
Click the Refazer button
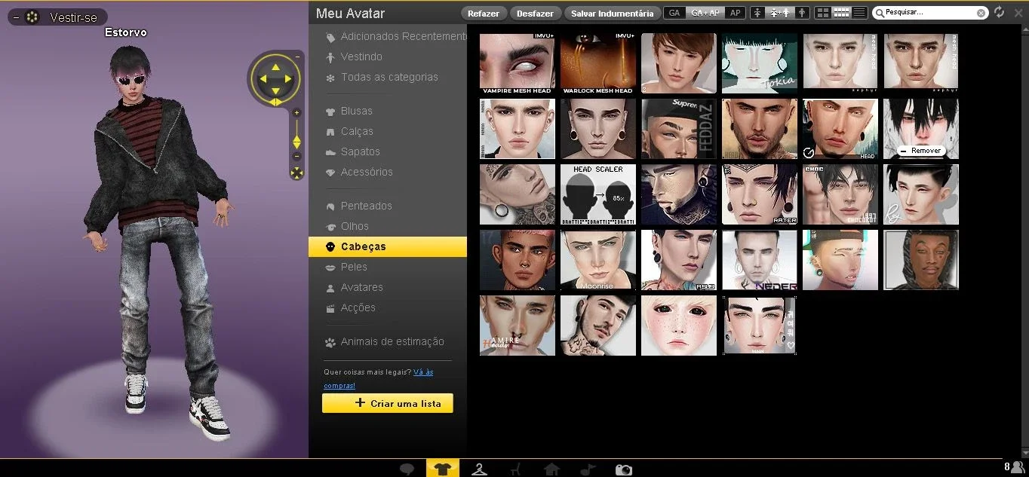tap(484, 13)
